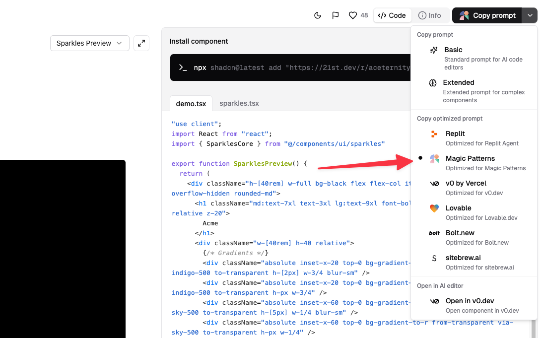Select the demo.tsx tab
Viewport: 542px width, 338px height.
point(191,103)
